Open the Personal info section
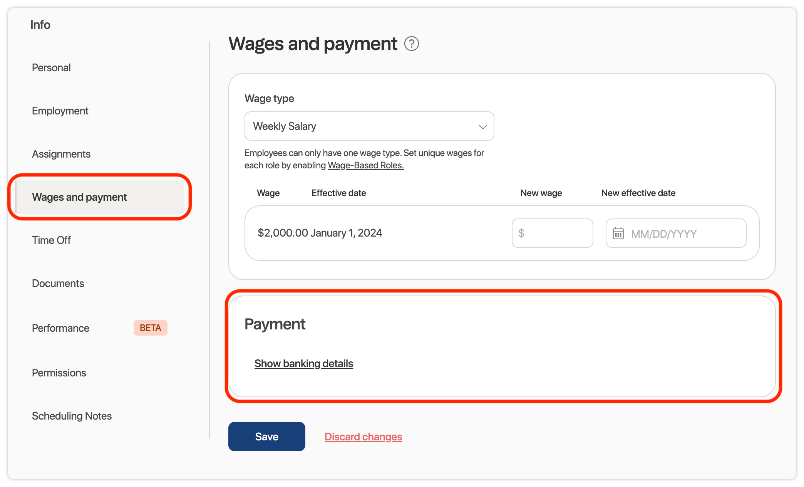The image size is (804, 487). tap(51, 68)
